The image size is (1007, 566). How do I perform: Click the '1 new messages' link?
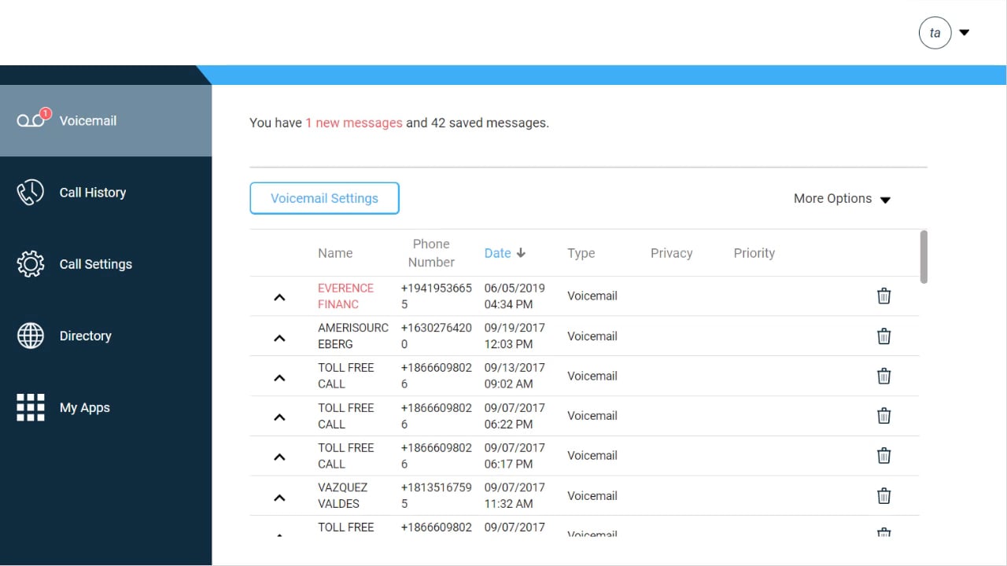pyautogui.click(x=354, y=123)
